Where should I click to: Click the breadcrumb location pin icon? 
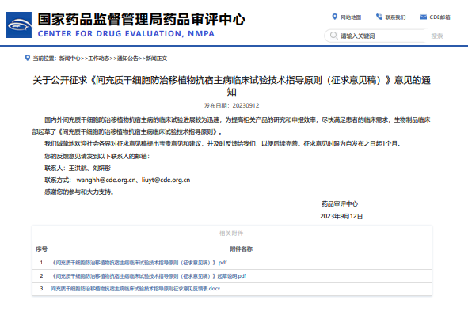(28, 58)
